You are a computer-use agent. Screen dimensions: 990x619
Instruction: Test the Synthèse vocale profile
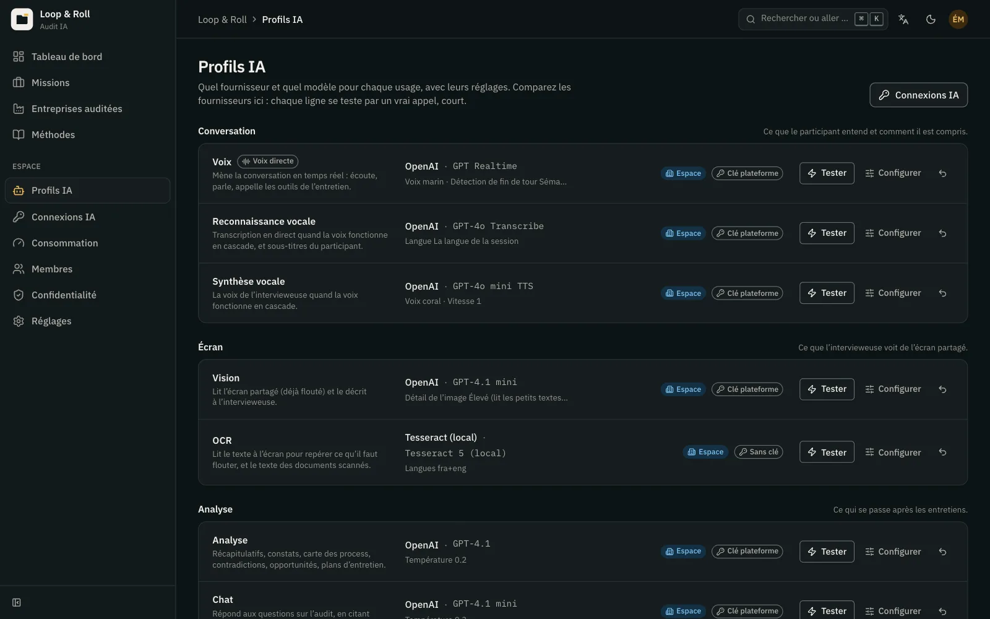pyautogui.click(x=827, y=293)
